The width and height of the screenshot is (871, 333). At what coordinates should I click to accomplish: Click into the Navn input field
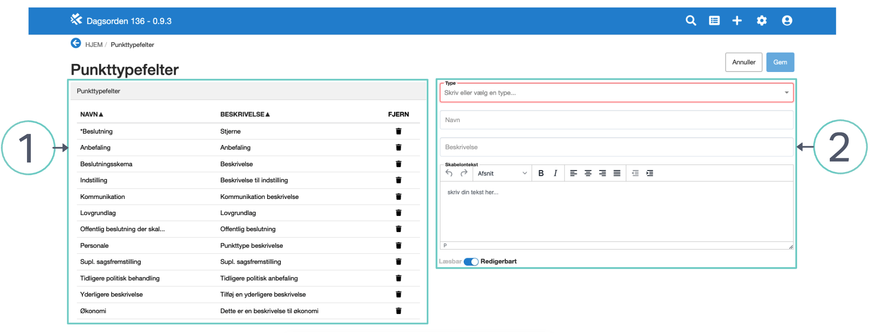[x=616, y=120]
